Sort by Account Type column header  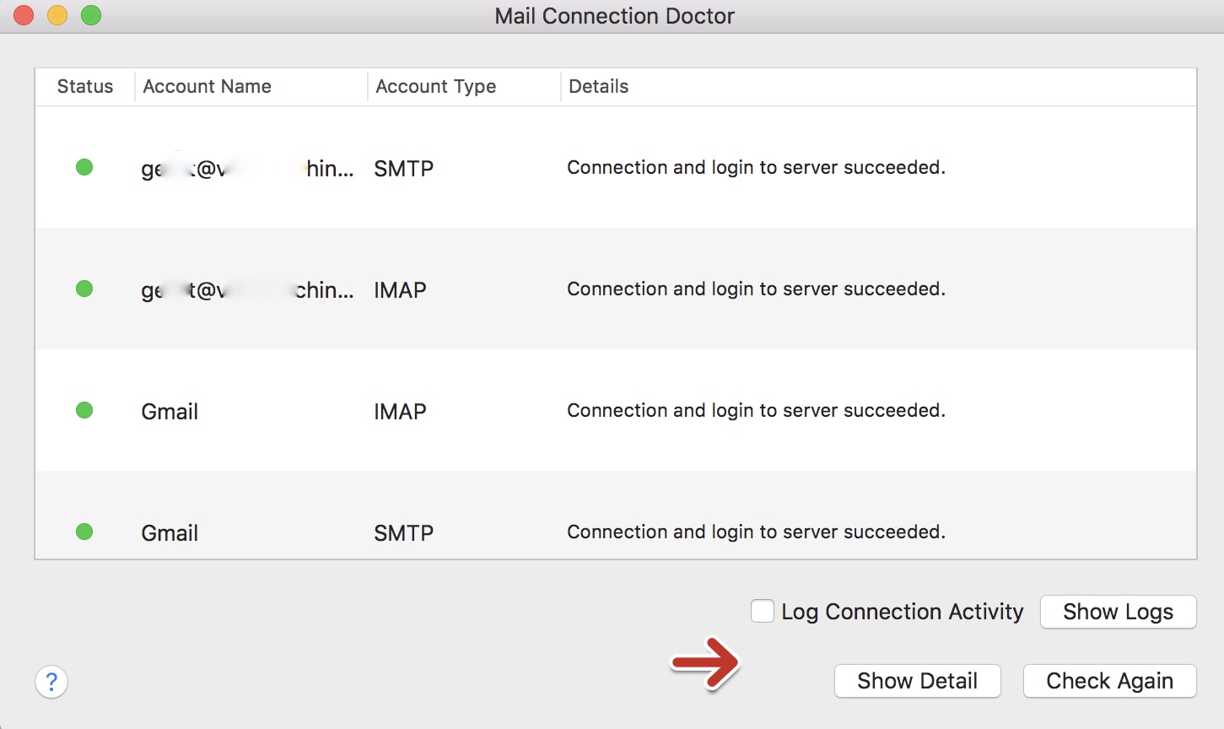[x=435, y=86]
